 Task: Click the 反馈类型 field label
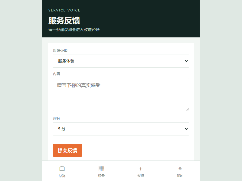(60, 50)
